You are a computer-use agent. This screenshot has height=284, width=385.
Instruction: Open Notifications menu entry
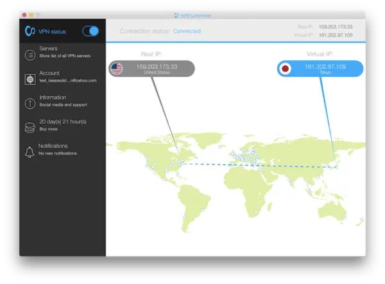(x=63, y=150)
